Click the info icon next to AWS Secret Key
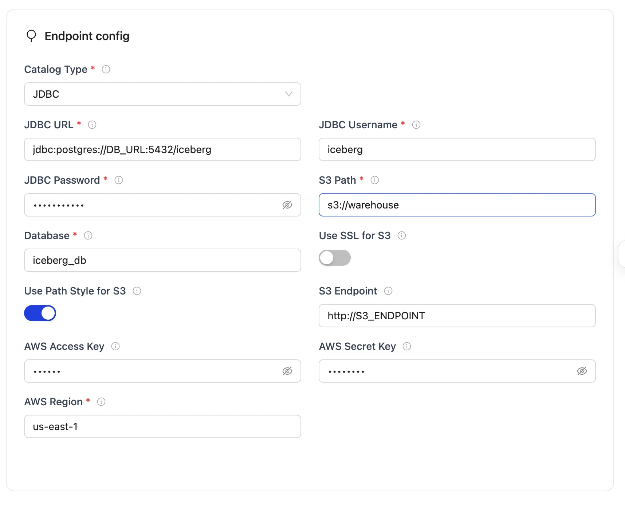Screen dimensions: 625x511 click(407, 346)
